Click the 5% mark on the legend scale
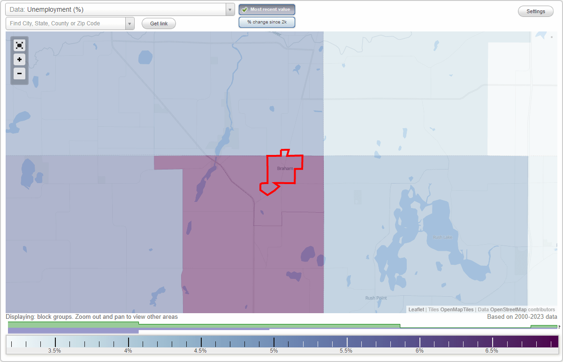This screenshot has height=362, width=563. [x=274, y=342]
